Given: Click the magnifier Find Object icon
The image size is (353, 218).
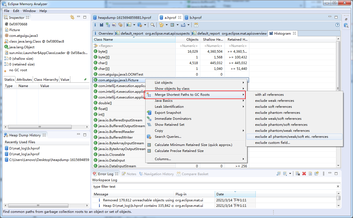Looking at the screenshot, I should click(153, 25).
